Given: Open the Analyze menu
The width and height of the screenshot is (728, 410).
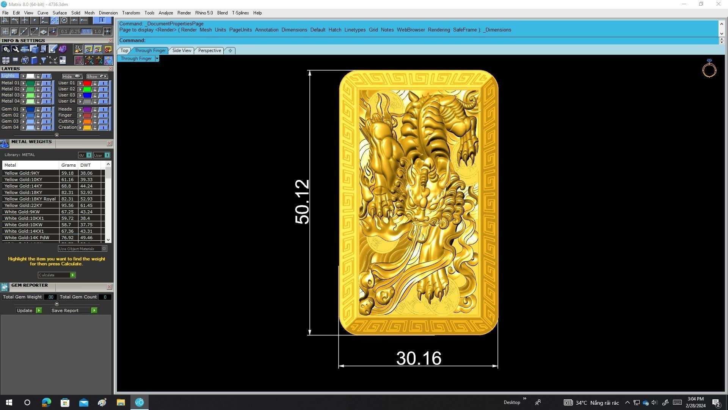Looking at the screenshot, I should 166,13.
